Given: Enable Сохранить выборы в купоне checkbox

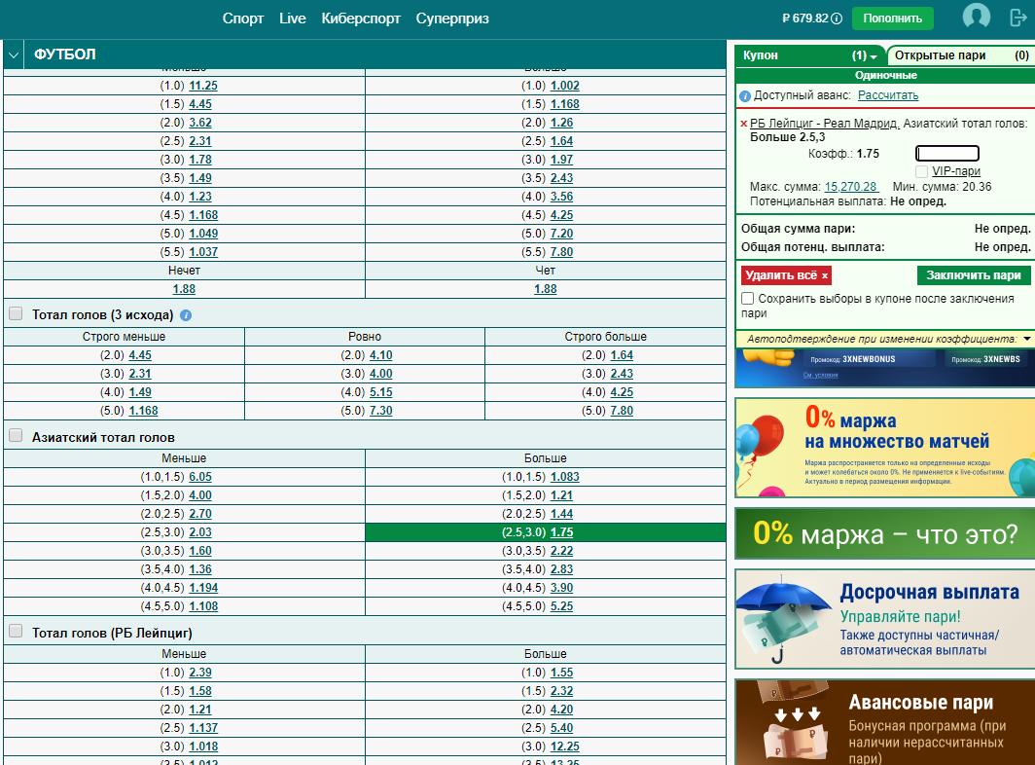Looking at the screenshot, I should pyautogui.click(x=747, y=299).
